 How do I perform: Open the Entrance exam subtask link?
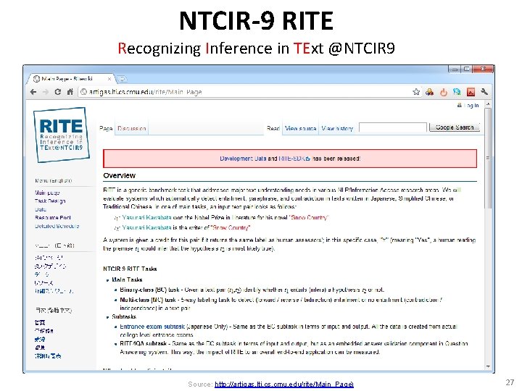[152, 327]
